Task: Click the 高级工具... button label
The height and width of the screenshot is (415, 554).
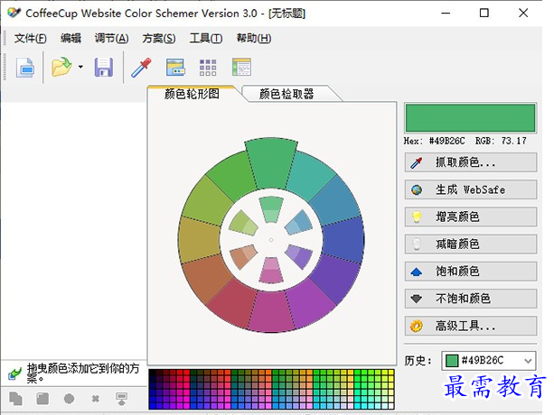Action: click(x=465, y=326)
